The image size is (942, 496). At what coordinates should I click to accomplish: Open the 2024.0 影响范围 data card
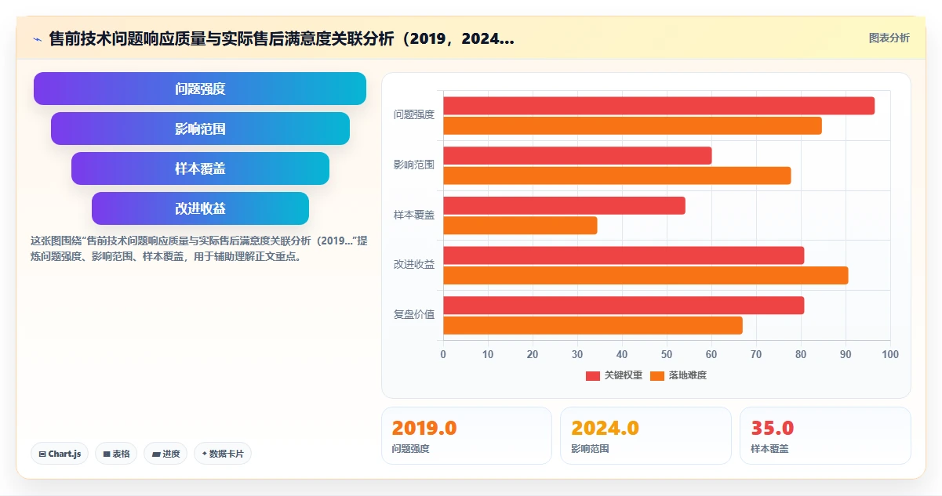(x=646, y=436)
